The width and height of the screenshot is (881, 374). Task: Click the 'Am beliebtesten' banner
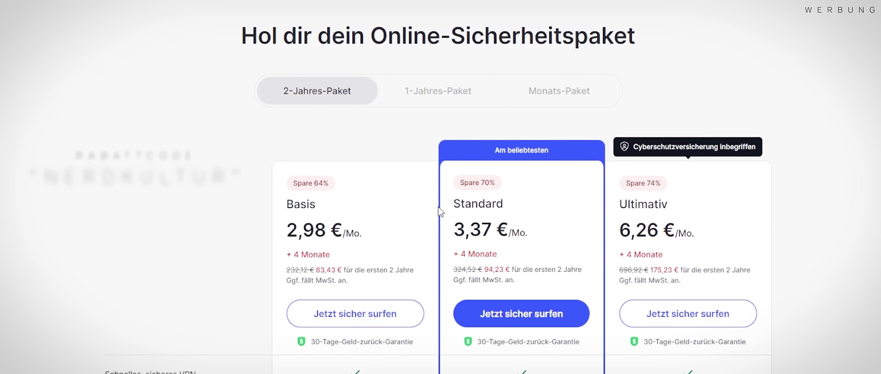point(521,150)
